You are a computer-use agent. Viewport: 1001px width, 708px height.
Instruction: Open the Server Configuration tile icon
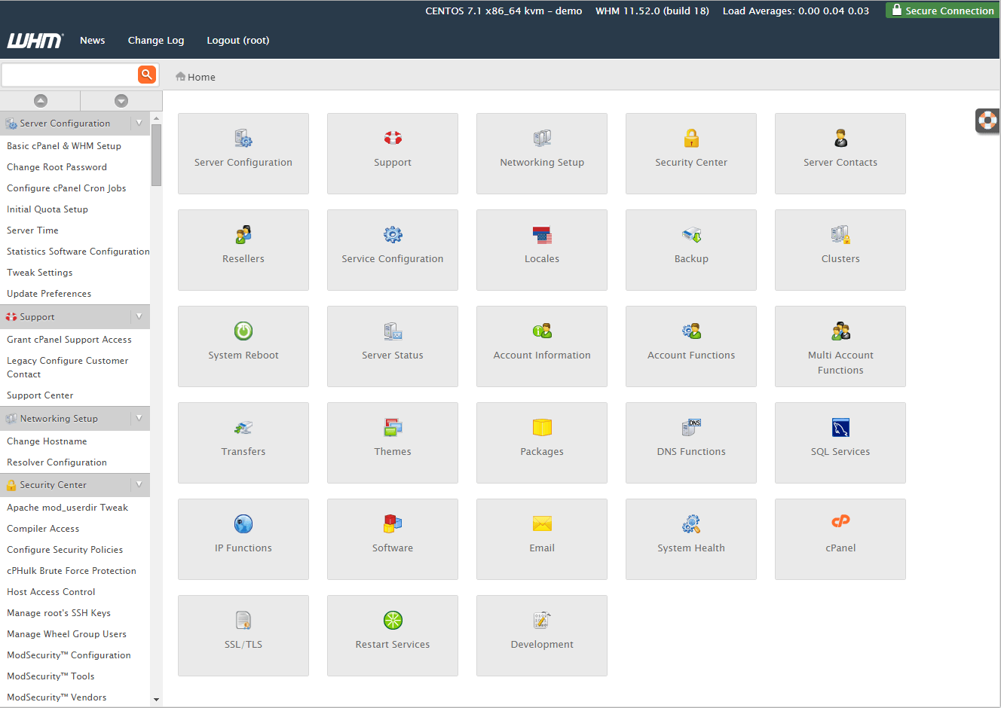243,139
